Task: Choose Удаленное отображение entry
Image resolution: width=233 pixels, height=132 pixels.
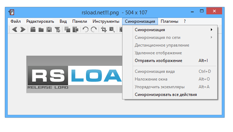Action: coord(170,53)
